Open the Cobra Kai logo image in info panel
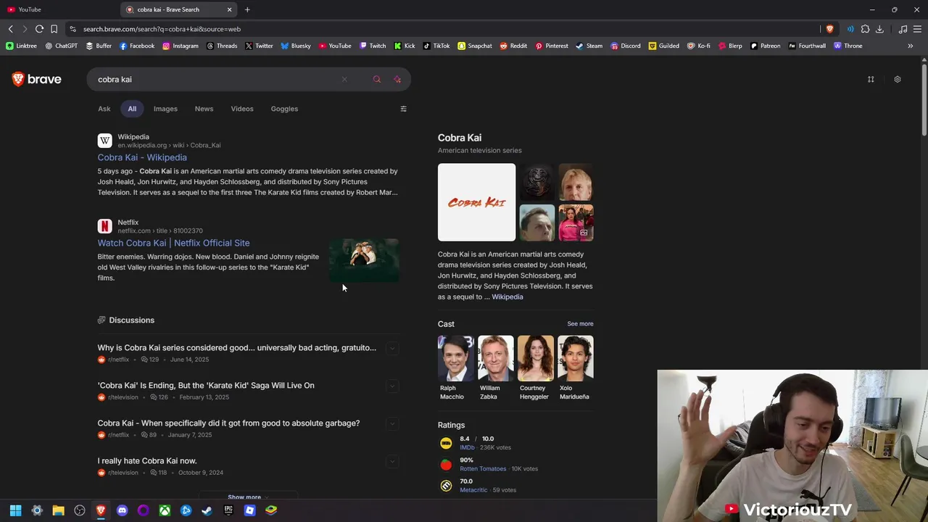The image size is (928, 522). point(476,202)
